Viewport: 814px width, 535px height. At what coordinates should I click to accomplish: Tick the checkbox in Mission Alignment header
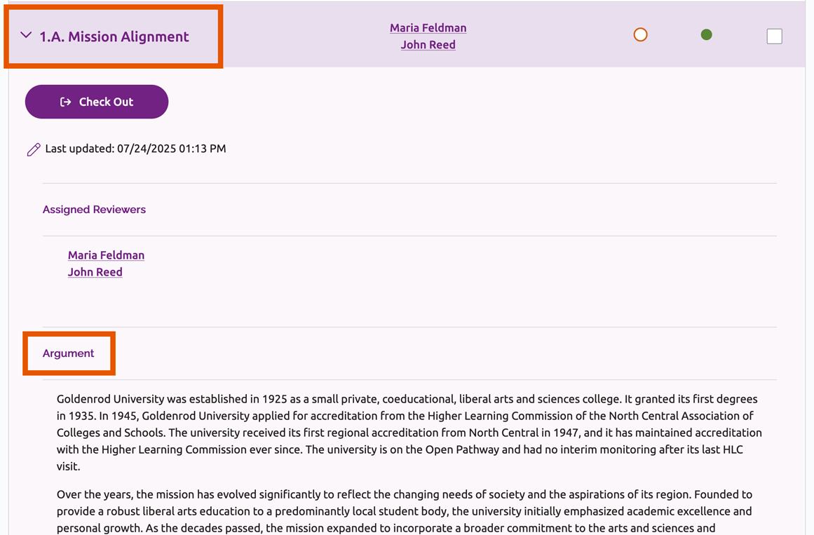(774, 36)
